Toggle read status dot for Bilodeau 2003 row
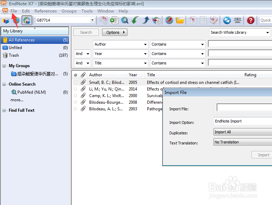272x205 pixels. (x=75, y=109)
